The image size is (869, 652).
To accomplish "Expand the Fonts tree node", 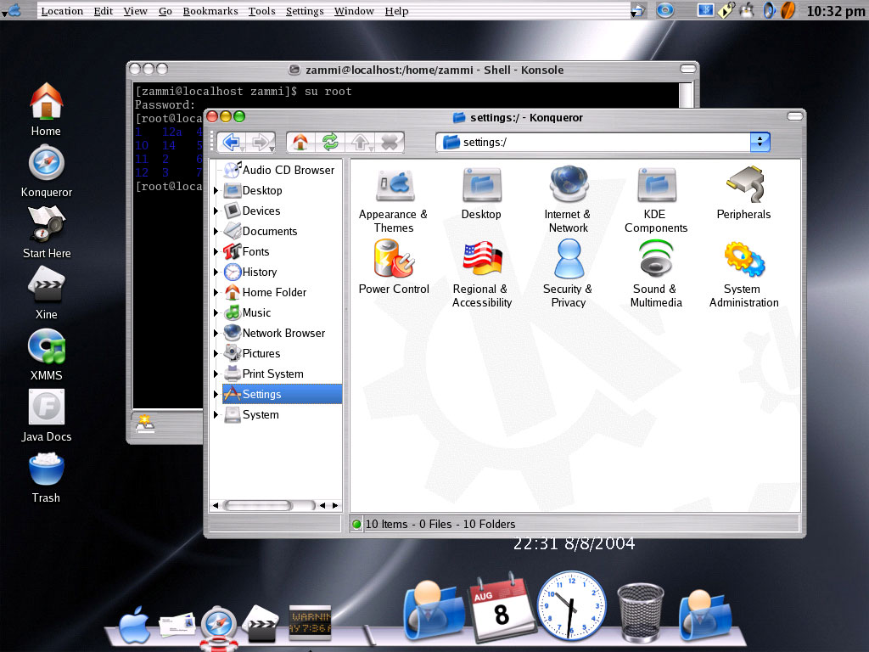I will point(216,251).
